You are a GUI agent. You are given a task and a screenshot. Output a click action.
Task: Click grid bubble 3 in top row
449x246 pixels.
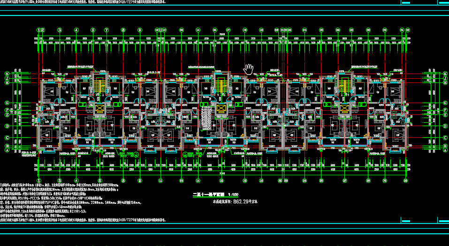pos(60,30)
